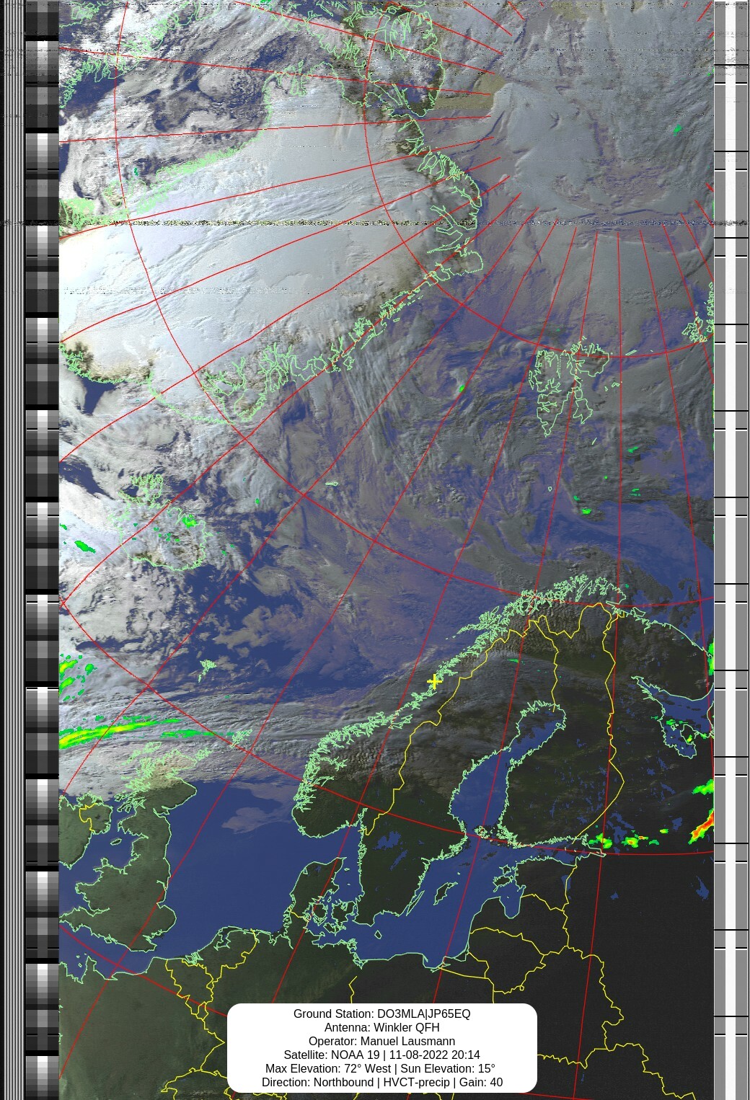
Task: Click 'Direction: Northbound | HVCT-precip | Gain: 40' line
Action: coord(381,1082)
